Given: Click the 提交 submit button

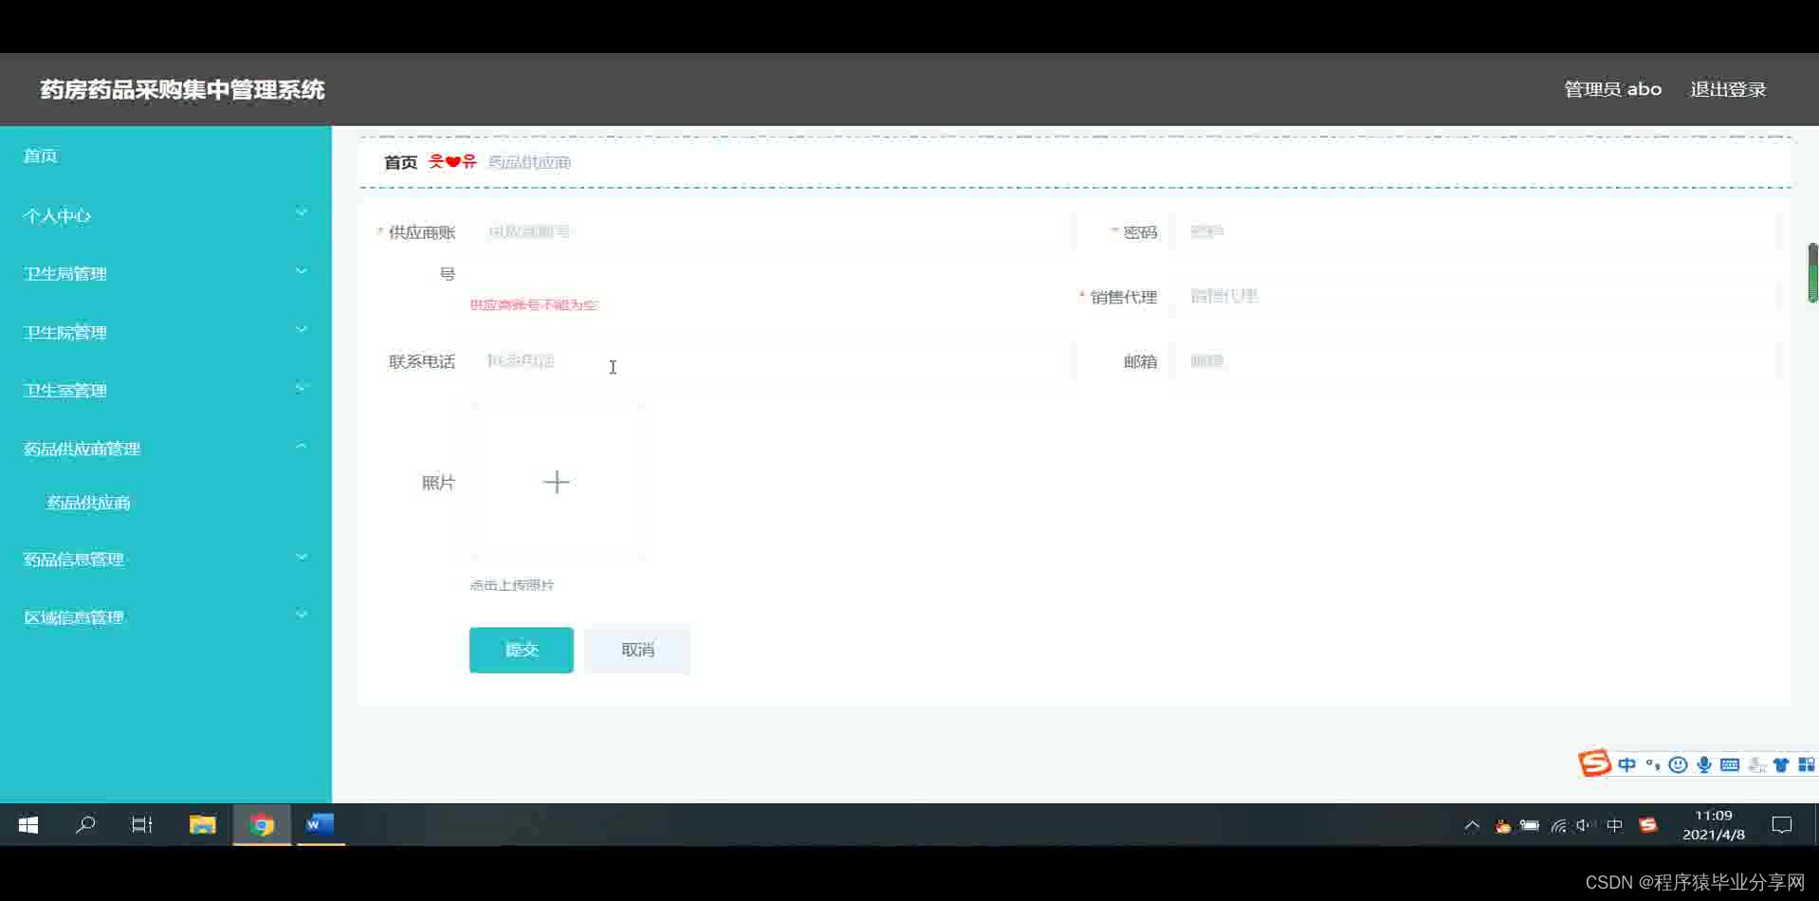Looking at the screenshot, I should click(x=522, y=650).
